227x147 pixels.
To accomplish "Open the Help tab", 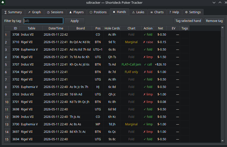I will point(174,12).
